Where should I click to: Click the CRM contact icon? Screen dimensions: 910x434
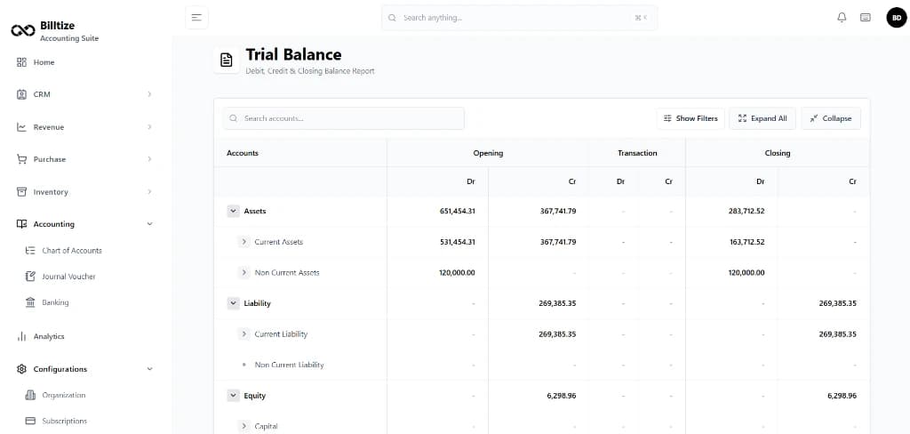pyautogui.click(x=21, y=94)
